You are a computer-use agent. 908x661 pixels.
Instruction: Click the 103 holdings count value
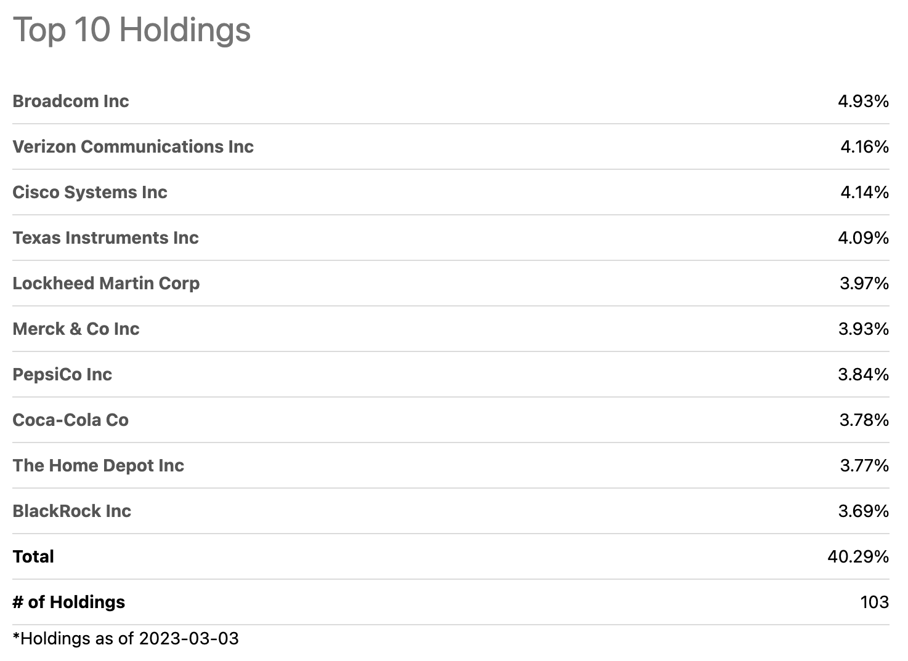coord(875,602)
